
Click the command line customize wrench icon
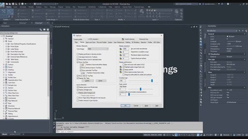pyautogui.click(x=54, y=127)
